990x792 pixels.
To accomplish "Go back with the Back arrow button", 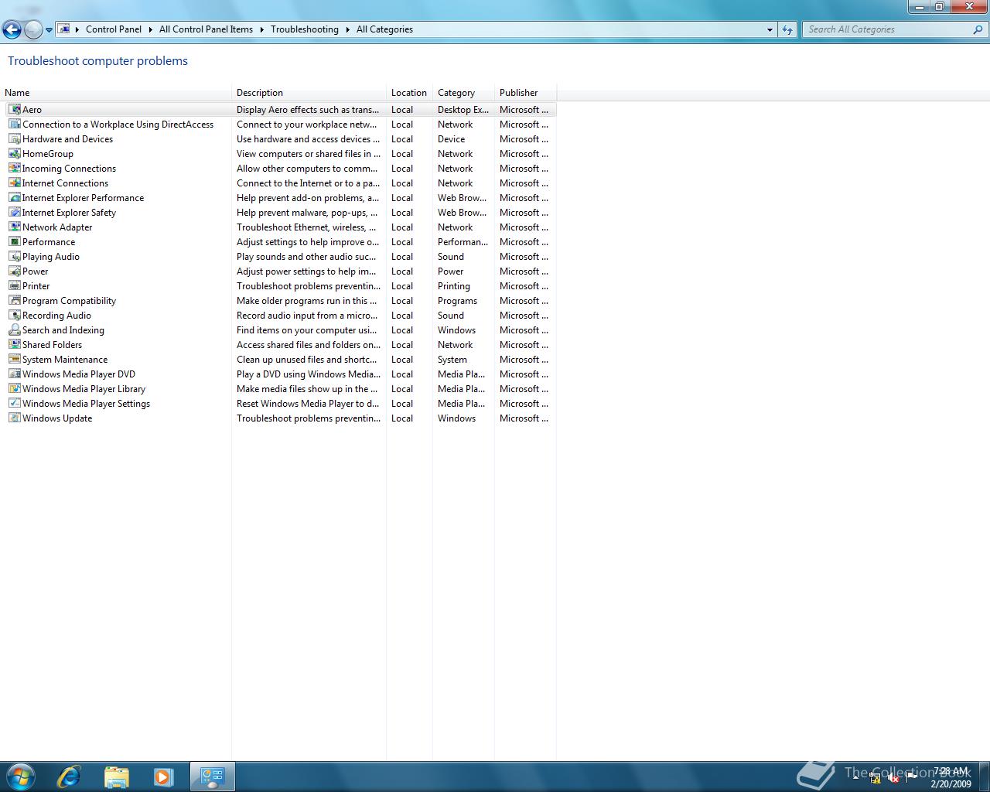I will 12,30.
